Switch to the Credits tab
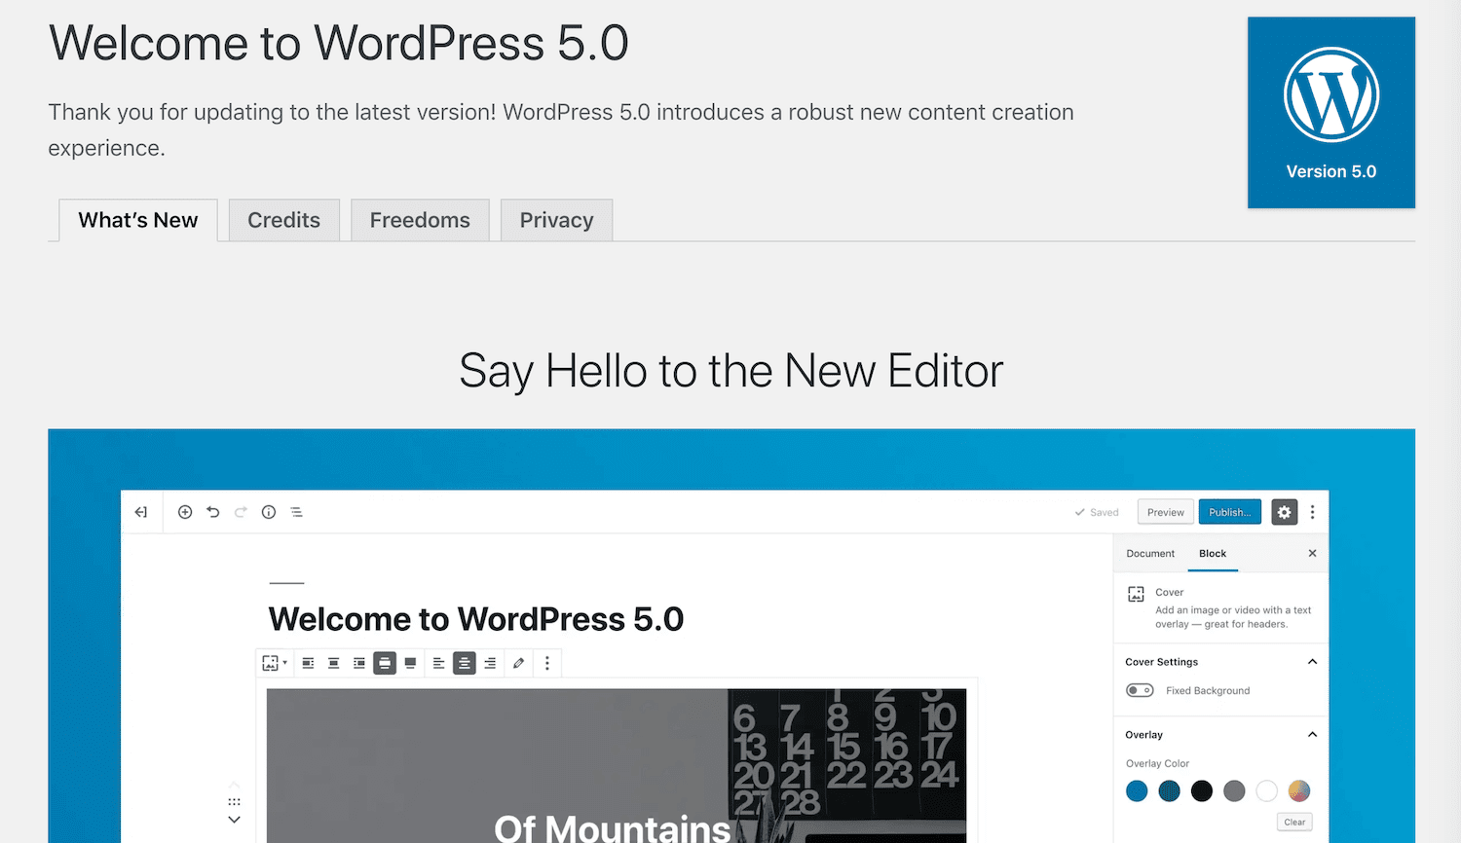Viewport: 1461px width, 843px height. [x=283, y=220]
